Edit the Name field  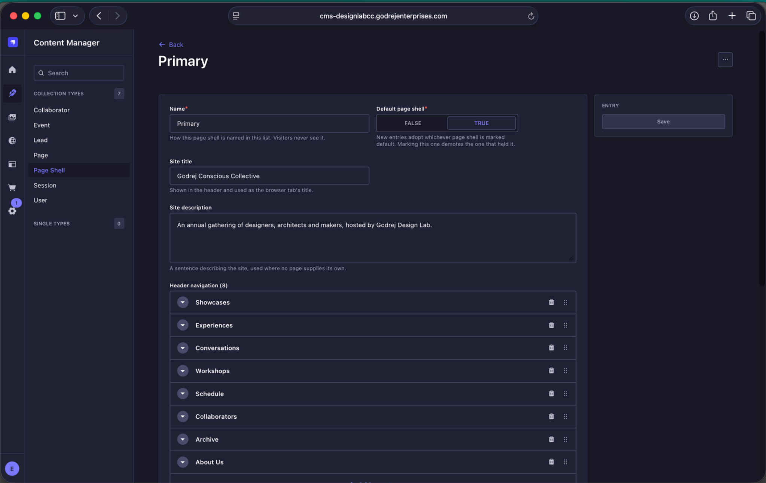tap(269, 123)
